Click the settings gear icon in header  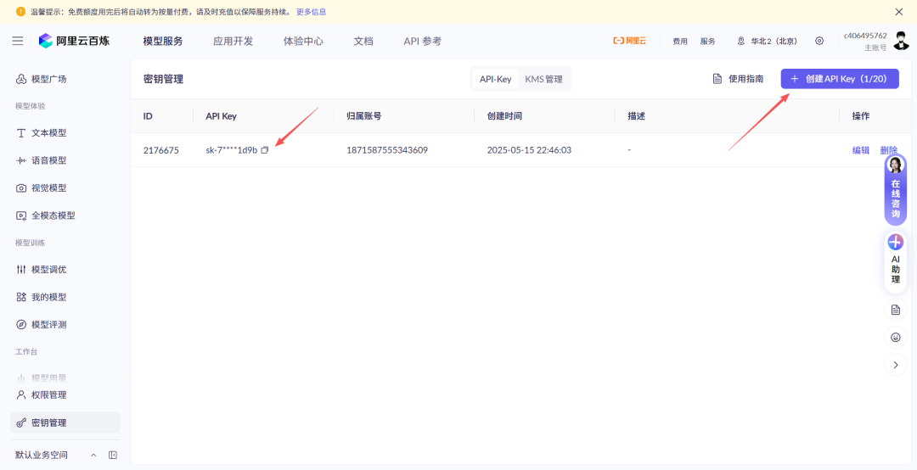point(819,41)
